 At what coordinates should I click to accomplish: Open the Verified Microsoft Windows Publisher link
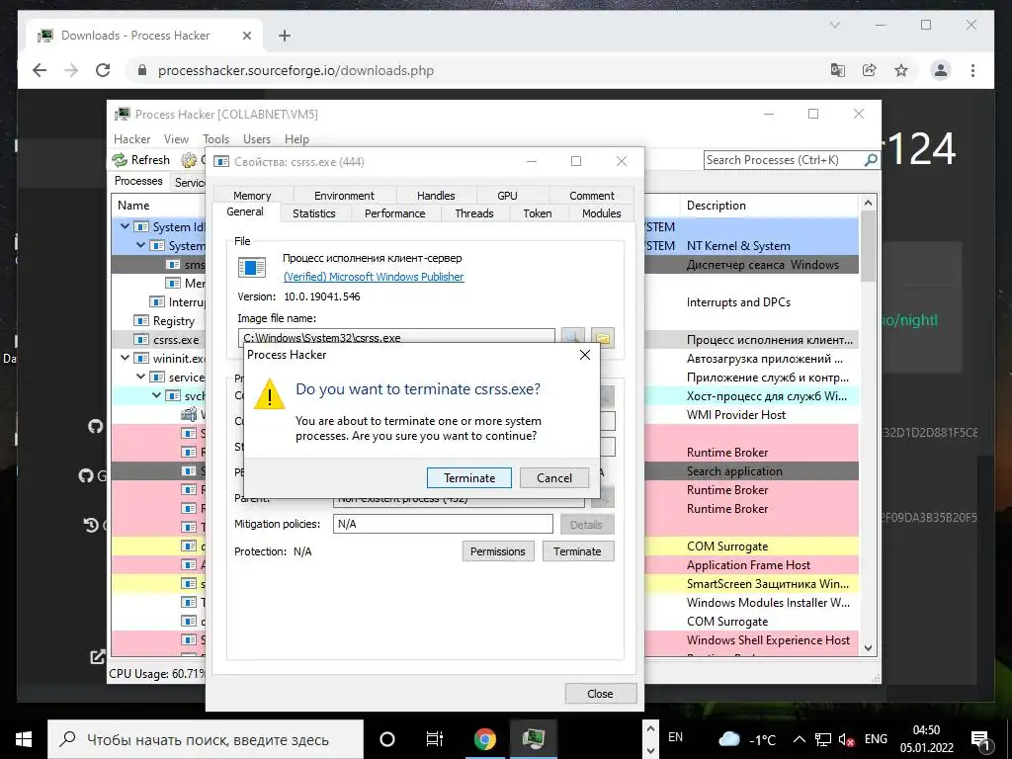tap(374, 277)
